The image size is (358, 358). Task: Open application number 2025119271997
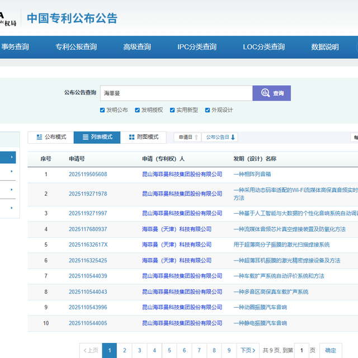[x=88, y=214]
